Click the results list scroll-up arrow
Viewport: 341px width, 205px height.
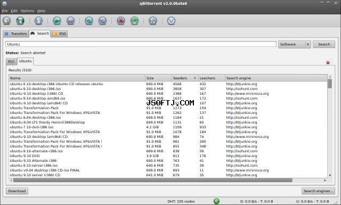330,77
